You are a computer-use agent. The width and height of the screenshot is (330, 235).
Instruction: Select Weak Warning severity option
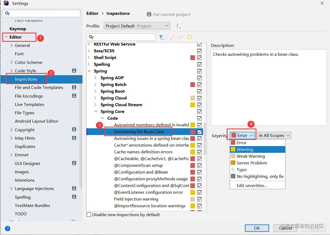(257, 156)
